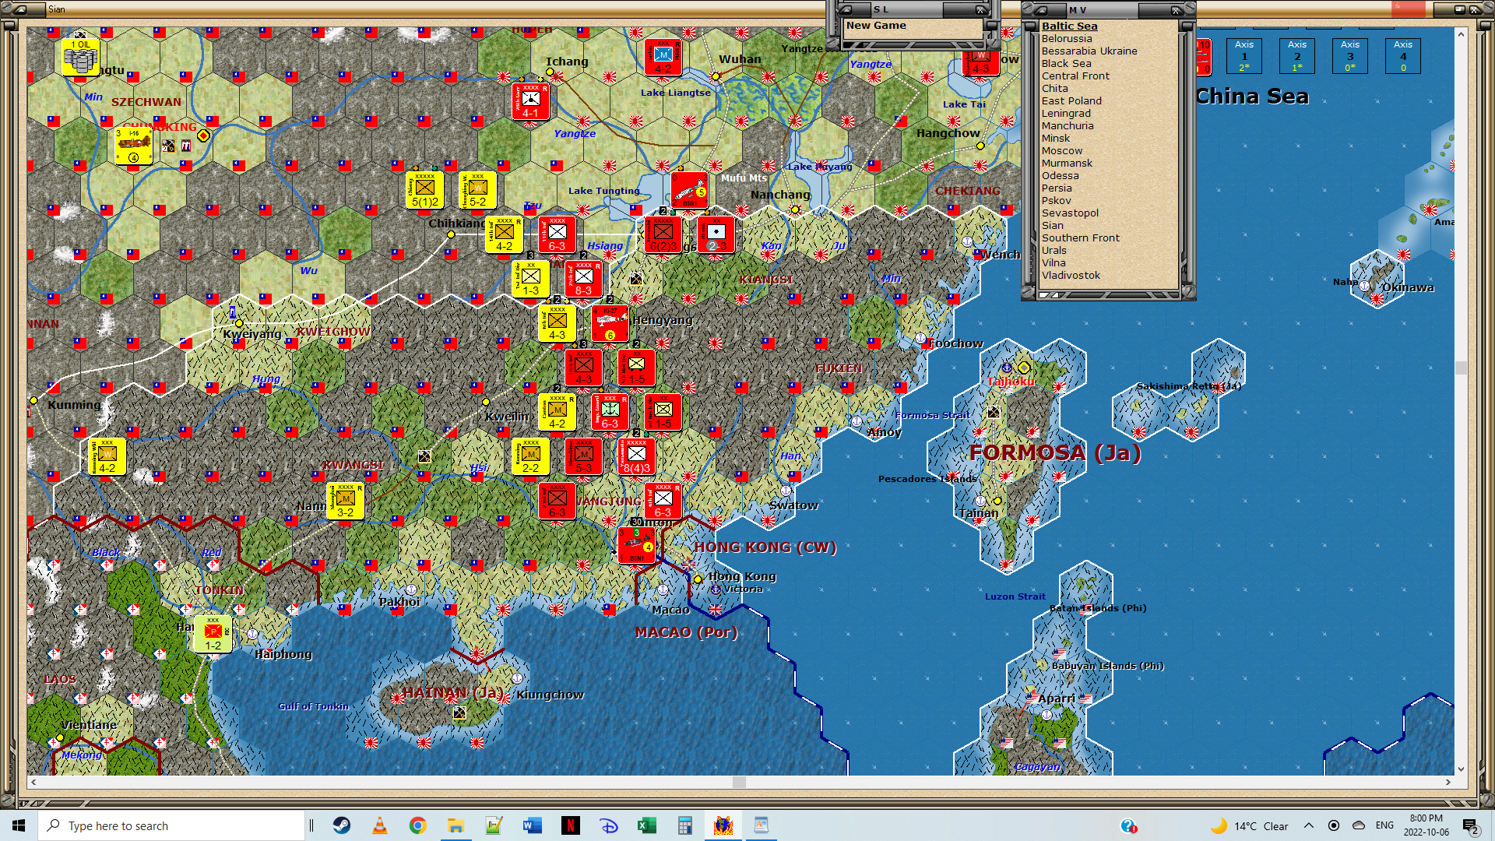The height and width of the screenshot is (841, 1495).
Task: Select the red 6(2)3 army counter
Action: 663,234
